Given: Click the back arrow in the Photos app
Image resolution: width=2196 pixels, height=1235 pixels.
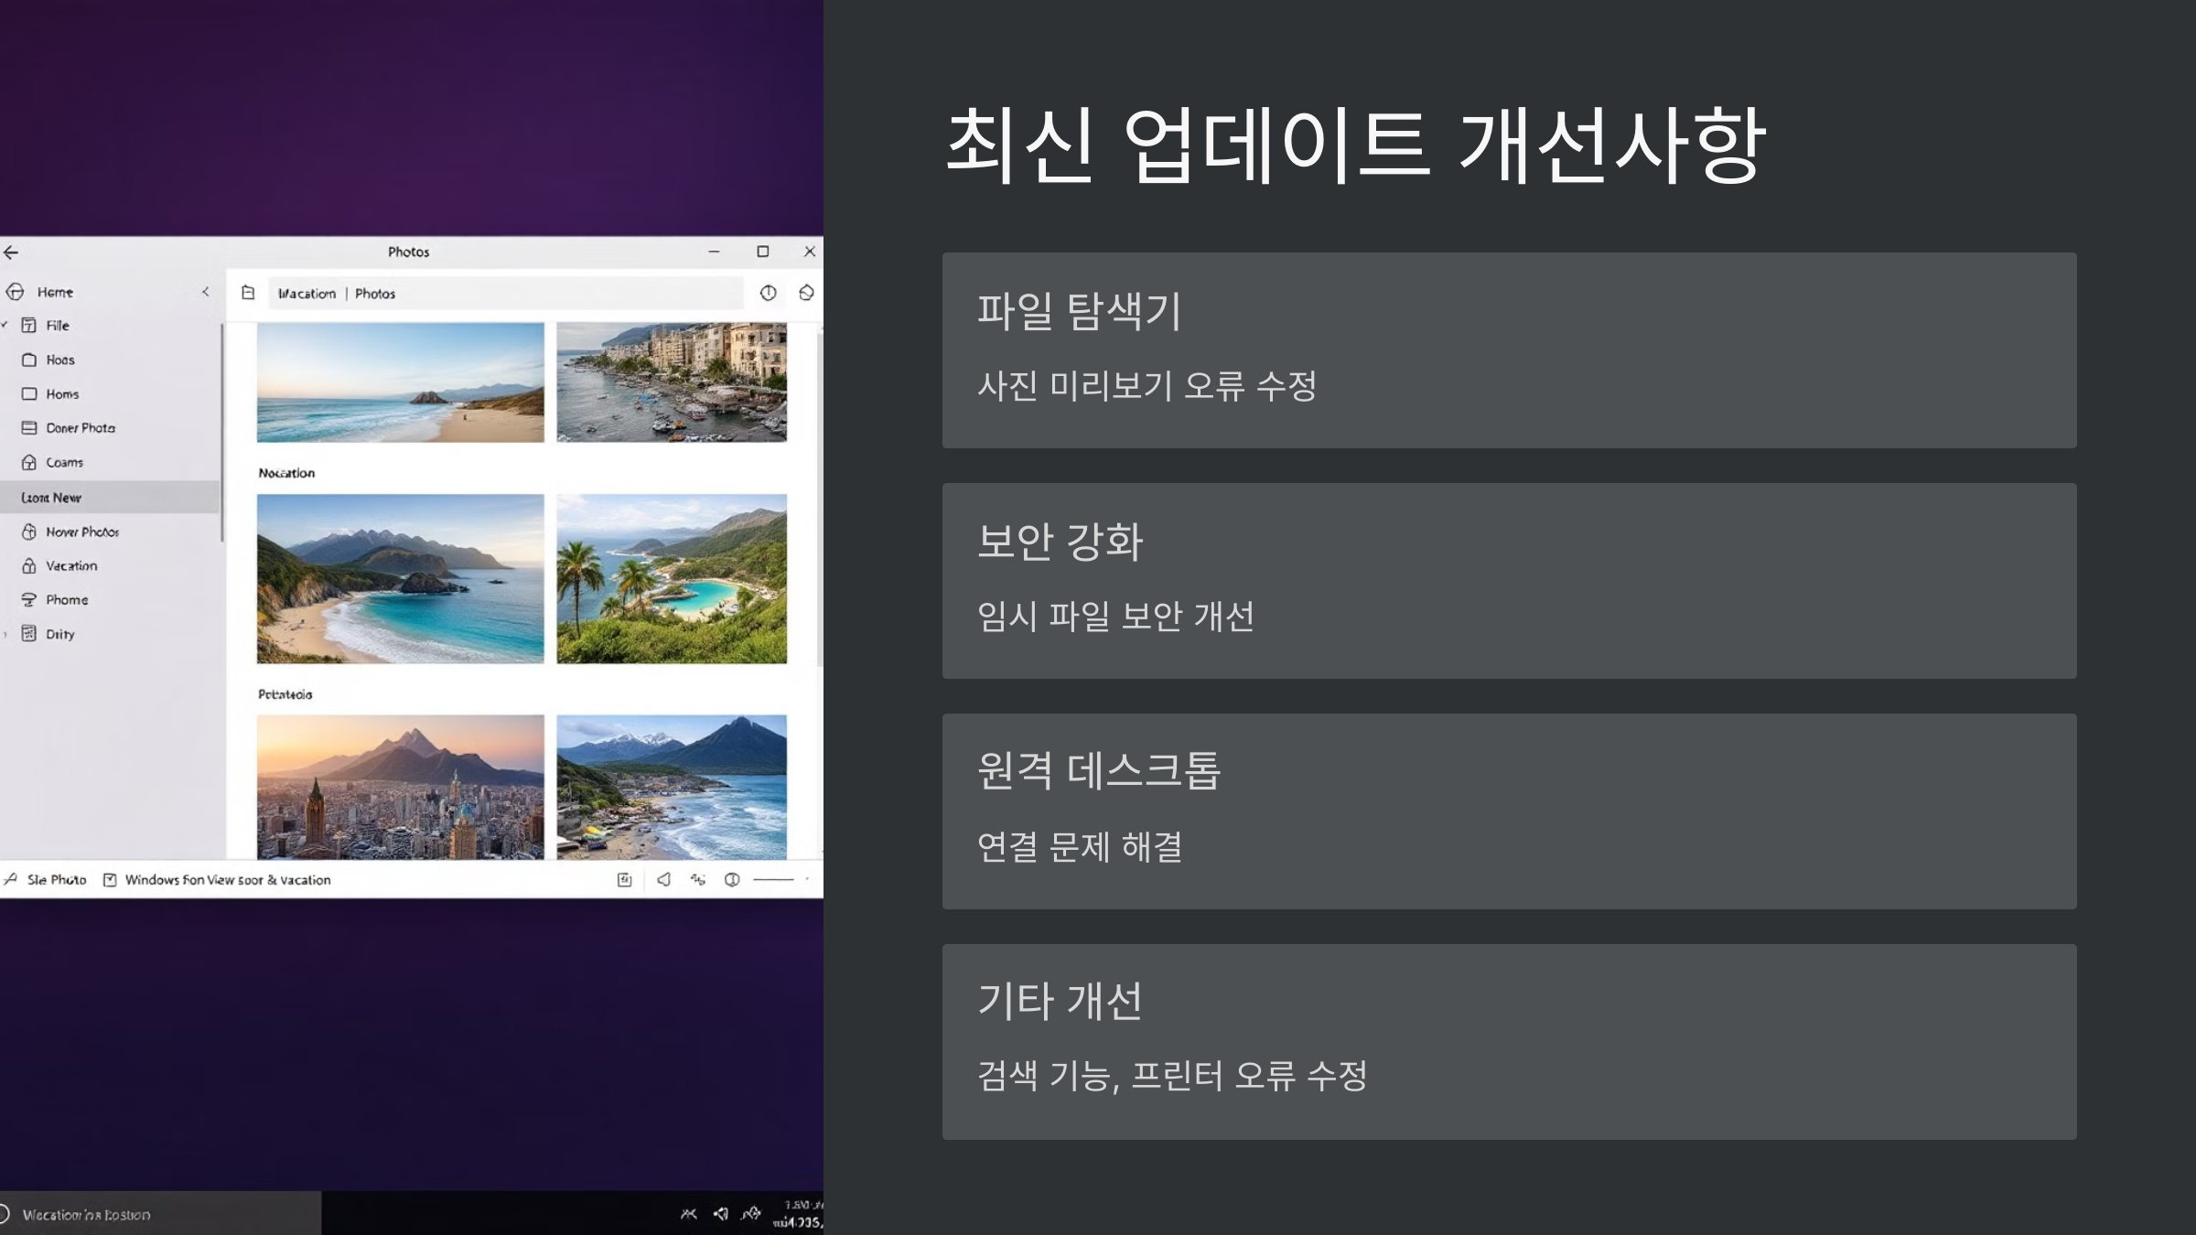Looking at the screenshot, I should (12, 252).
